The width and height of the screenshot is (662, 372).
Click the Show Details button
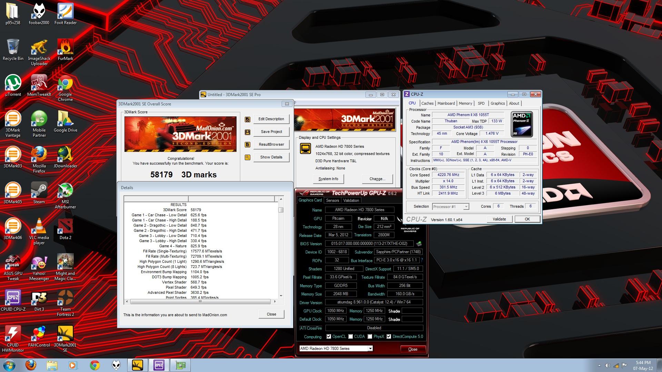271,157
